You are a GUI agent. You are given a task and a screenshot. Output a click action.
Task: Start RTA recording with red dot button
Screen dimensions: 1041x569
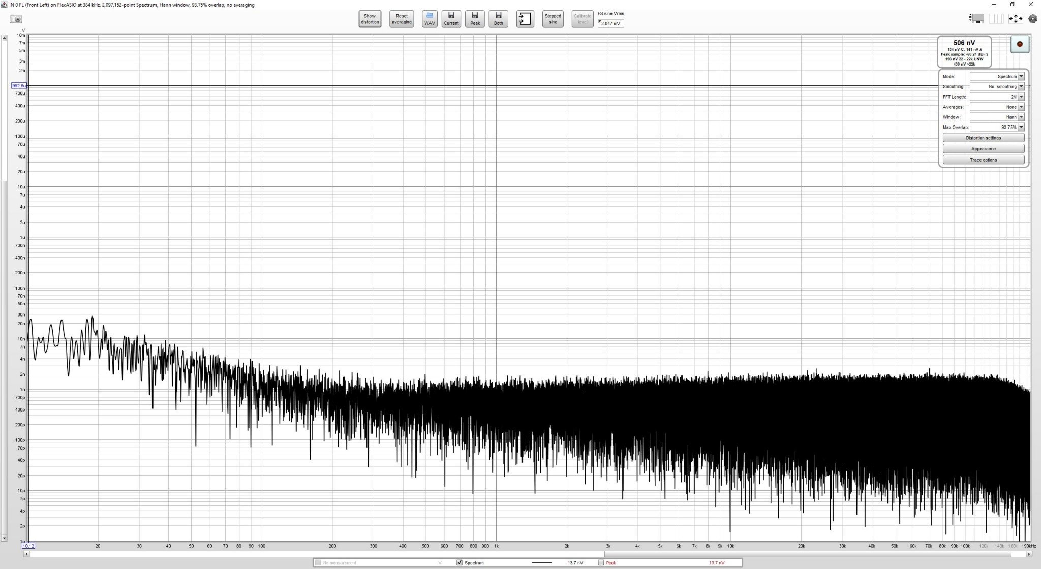1019,44
